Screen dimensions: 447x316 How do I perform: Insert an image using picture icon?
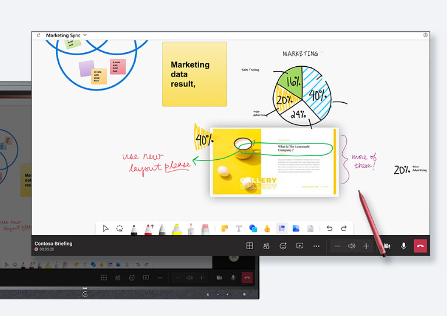click(x=296, y=228)
